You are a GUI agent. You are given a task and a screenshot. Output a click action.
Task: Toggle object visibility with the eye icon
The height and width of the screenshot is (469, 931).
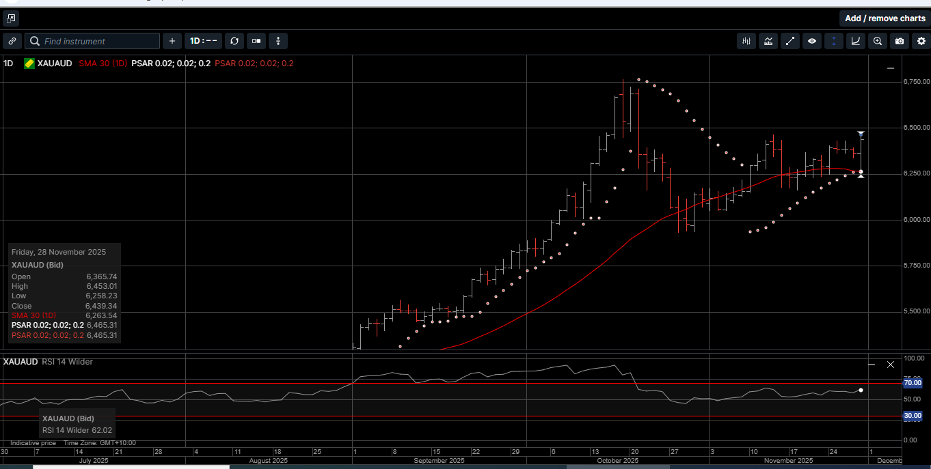point(812,41)
